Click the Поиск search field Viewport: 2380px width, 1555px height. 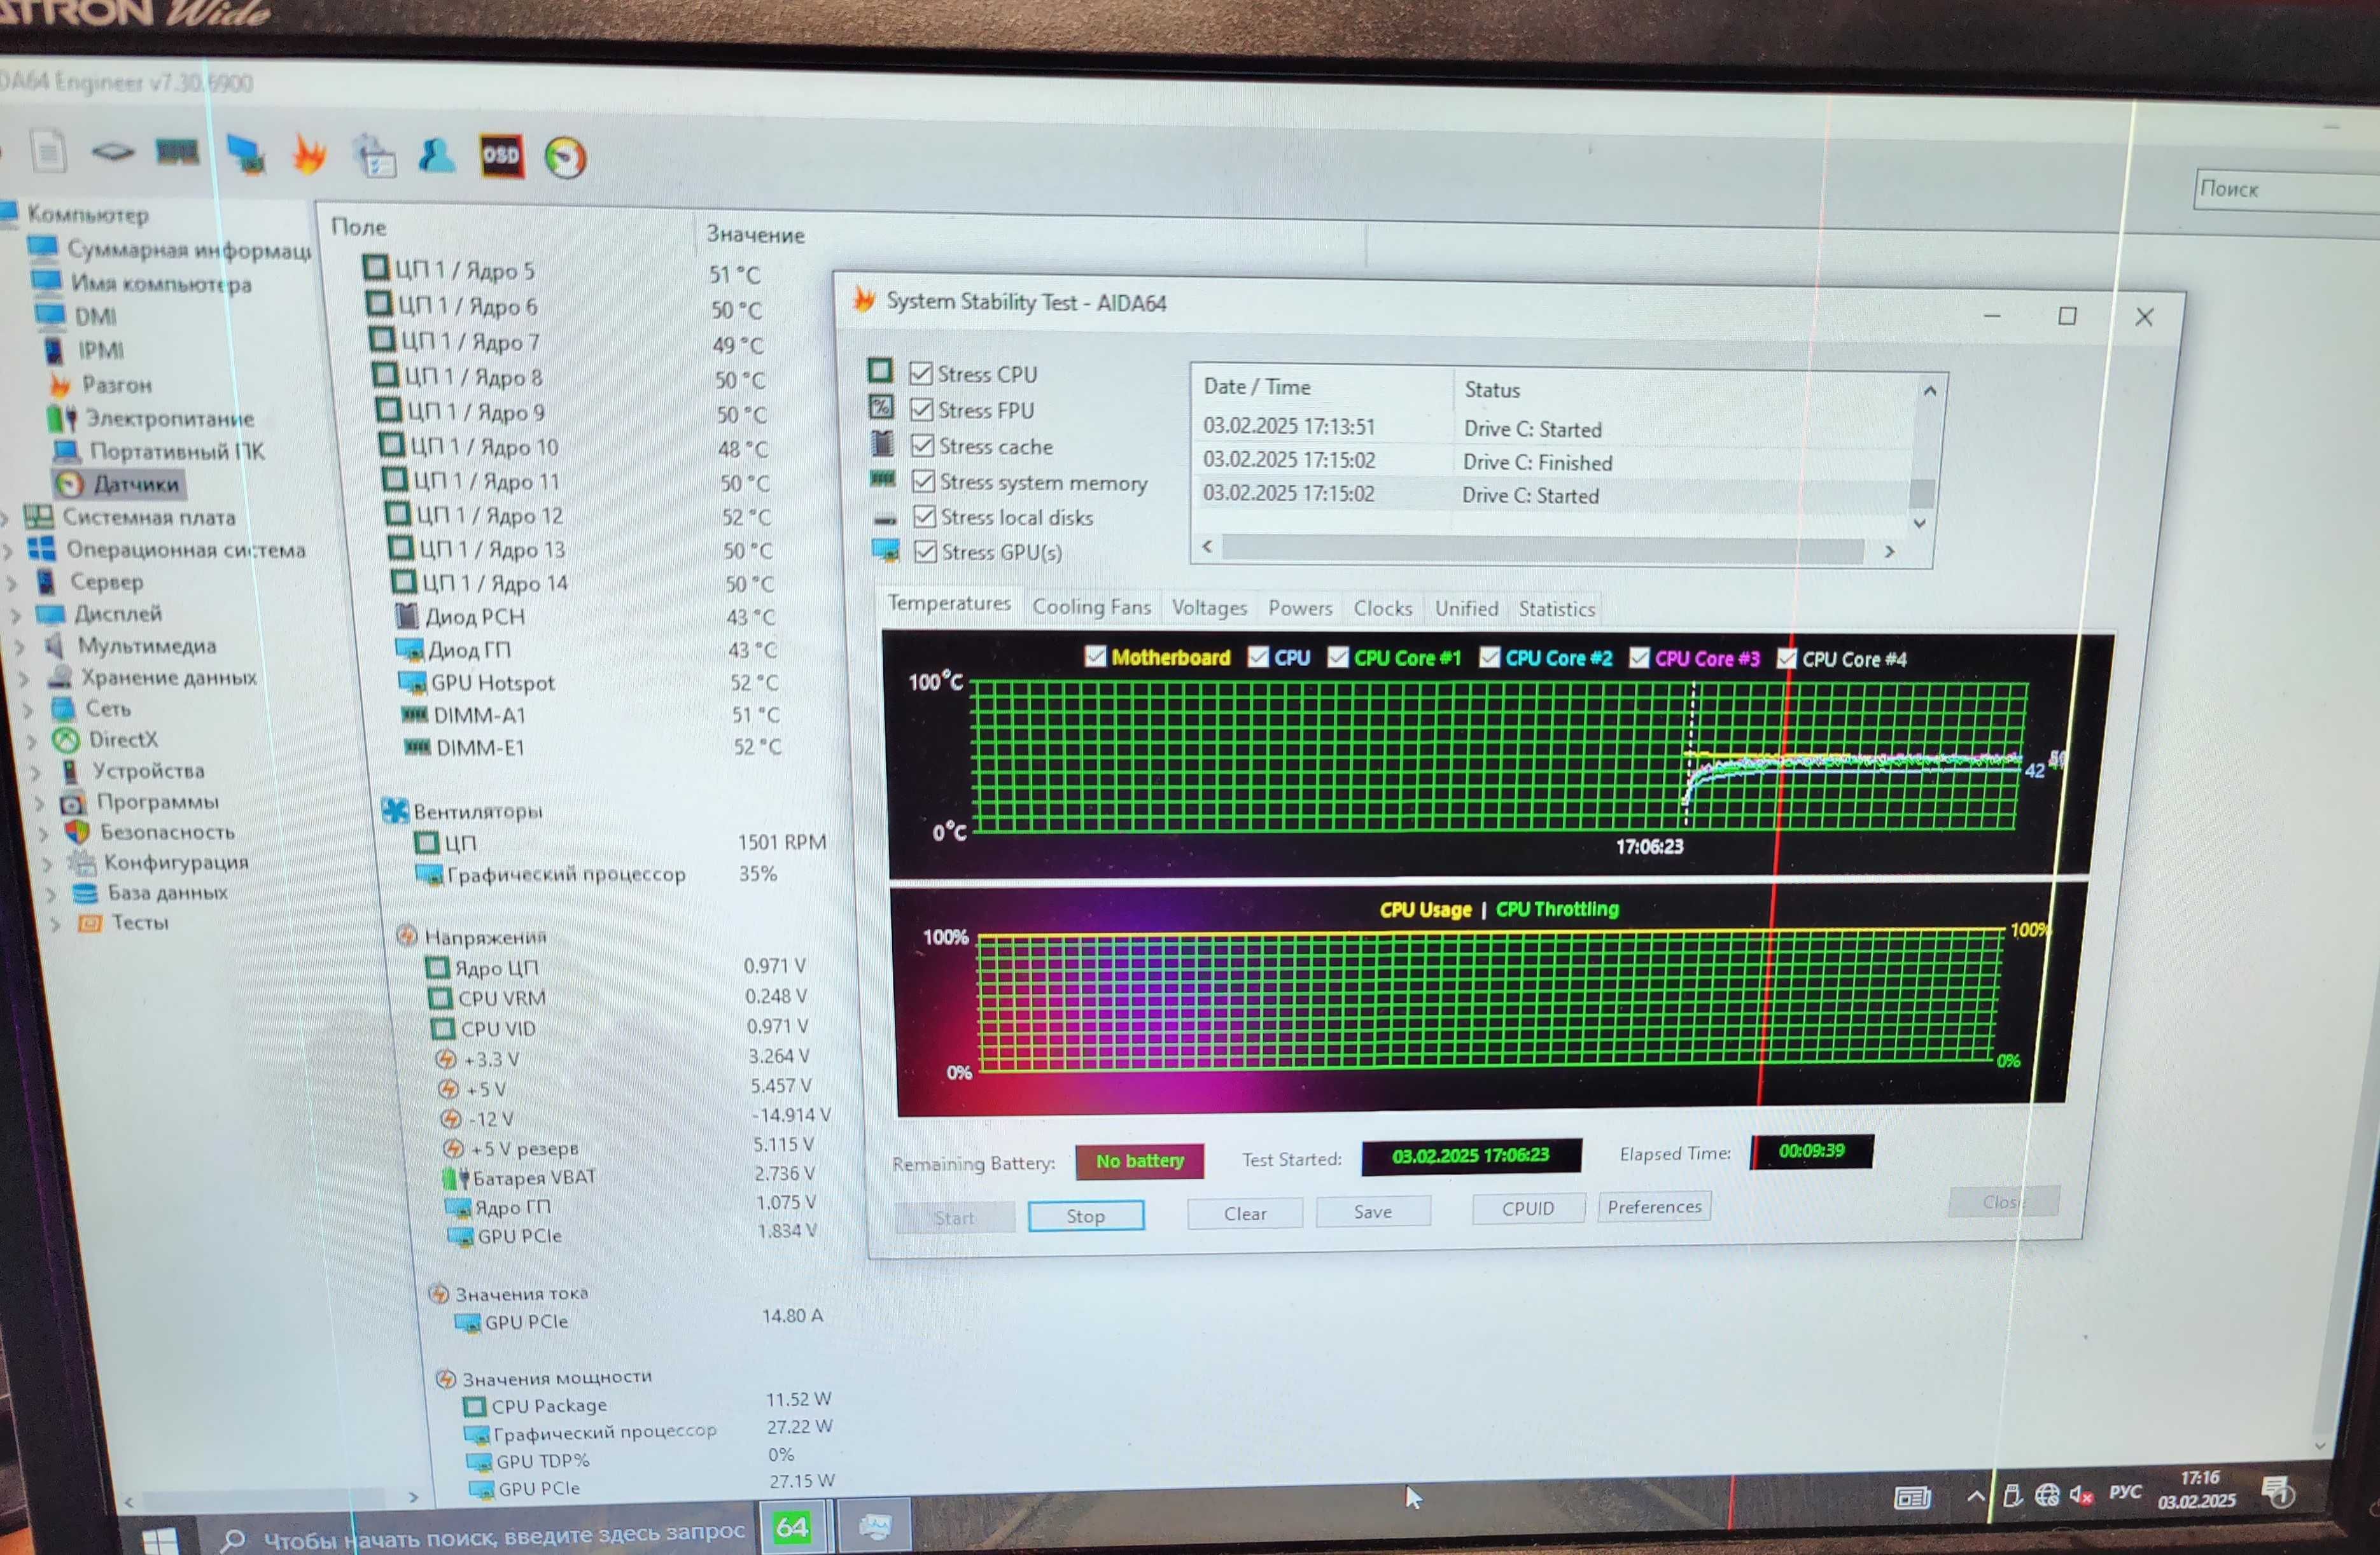click(x=2286, y=190)
